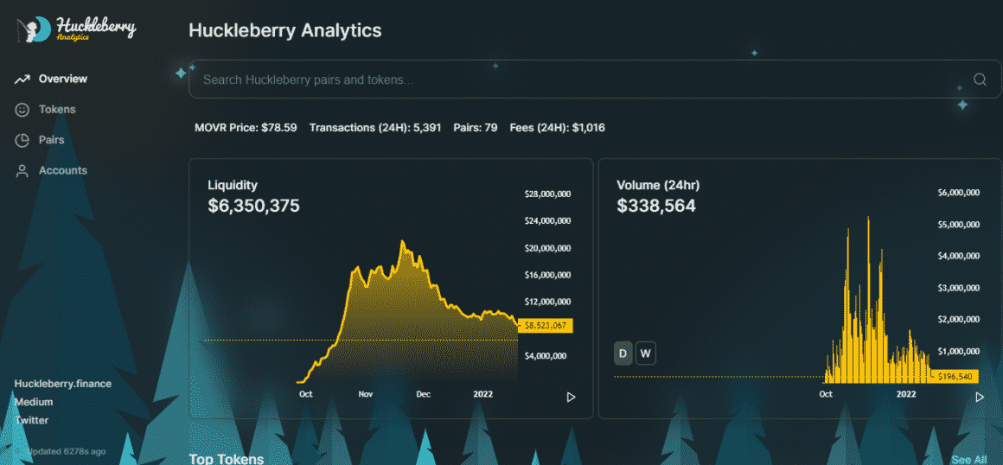Click the Overview trend-line icon
The image size is (1003, 465).
pyautogui.click(x=22, y=80)
